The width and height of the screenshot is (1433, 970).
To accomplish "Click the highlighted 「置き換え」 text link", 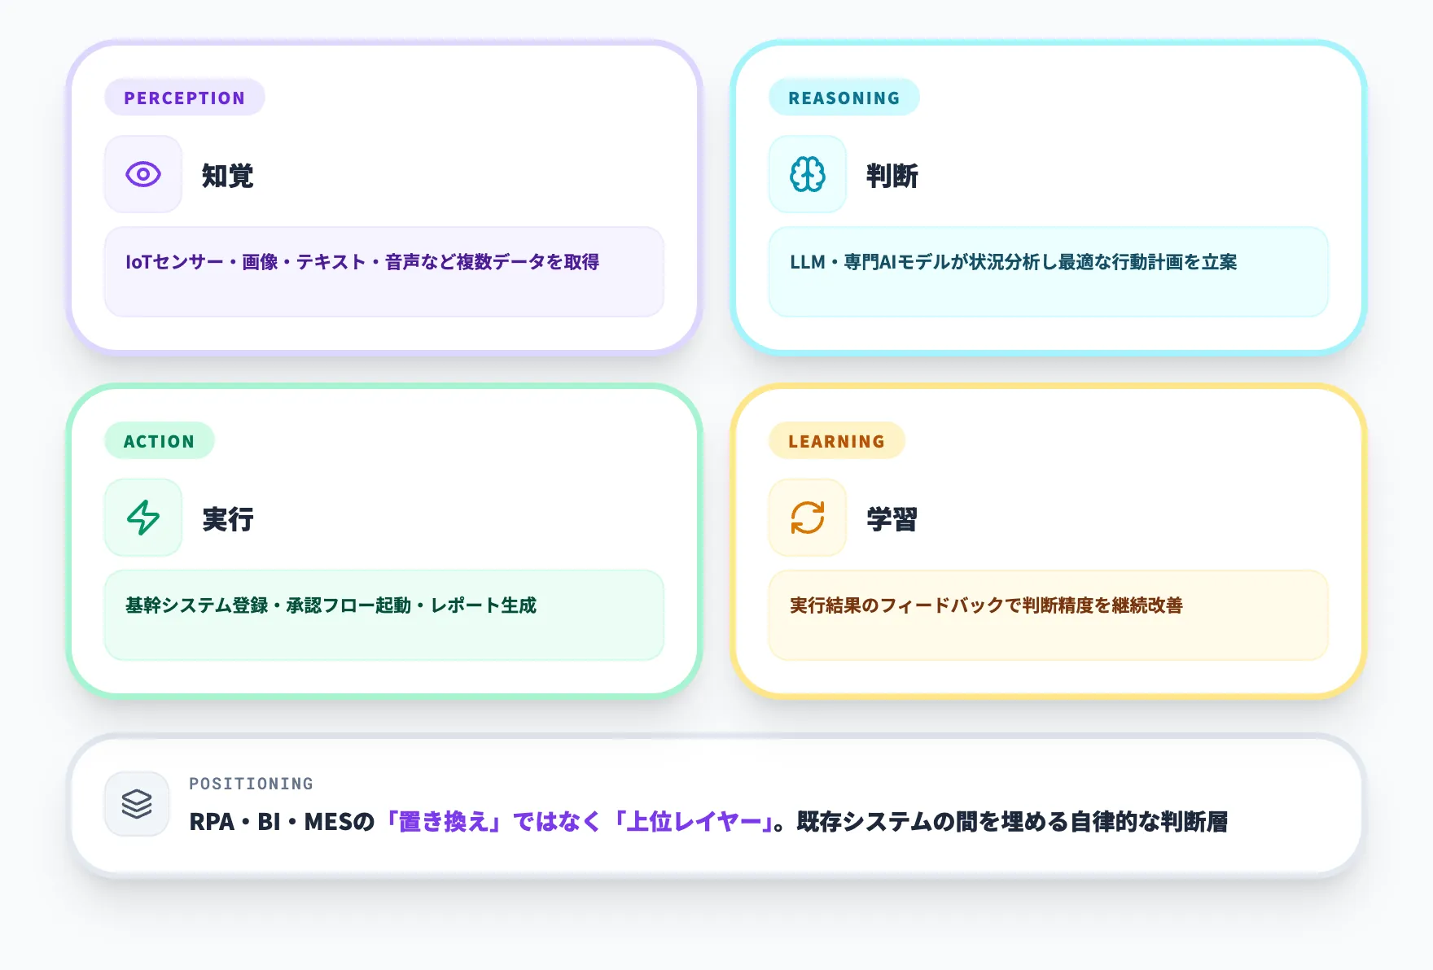I will click(444, 822).
